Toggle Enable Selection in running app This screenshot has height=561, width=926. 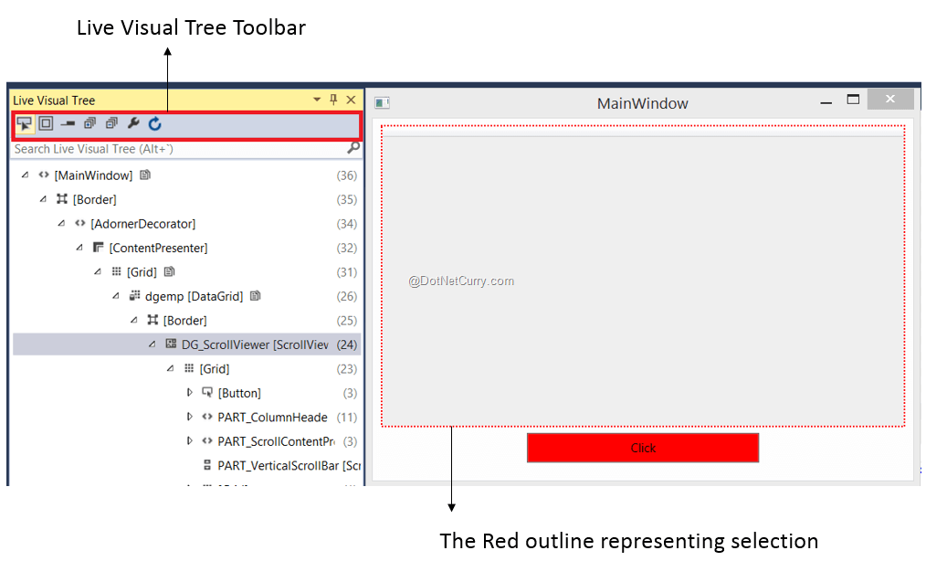pyautogui.click(x=24, y=123)
